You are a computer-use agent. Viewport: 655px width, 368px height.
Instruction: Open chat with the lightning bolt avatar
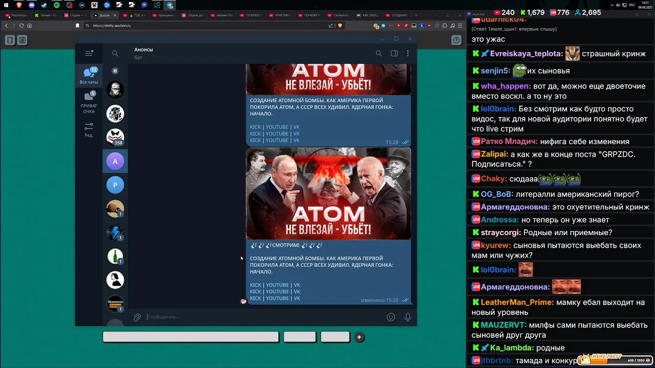(x=115, y=233)
